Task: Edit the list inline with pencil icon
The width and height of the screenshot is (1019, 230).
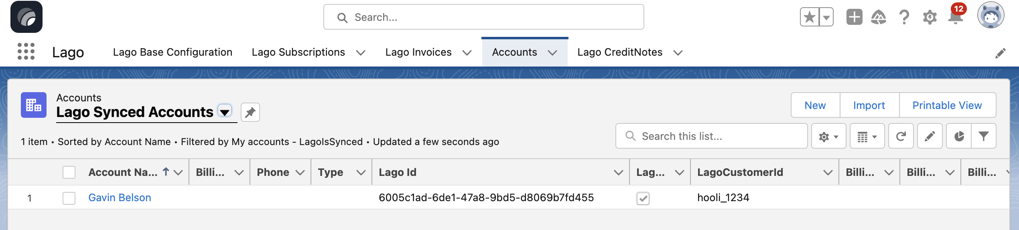Action: [930, 136]
